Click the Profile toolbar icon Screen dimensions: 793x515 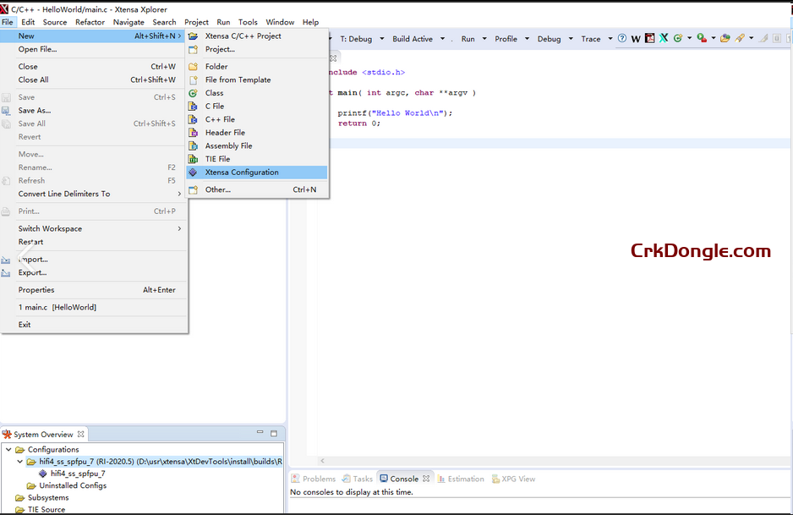click(x=506, y=39)
